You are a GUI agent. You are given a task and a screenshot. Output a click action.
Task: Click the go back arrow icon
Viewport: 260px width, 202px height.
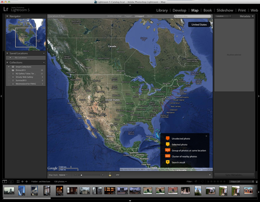click(22, 181)
